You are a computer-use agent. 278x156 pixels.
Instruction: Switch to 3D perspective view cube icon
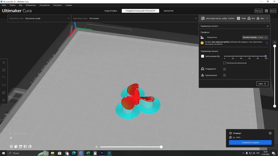[11, 146]
